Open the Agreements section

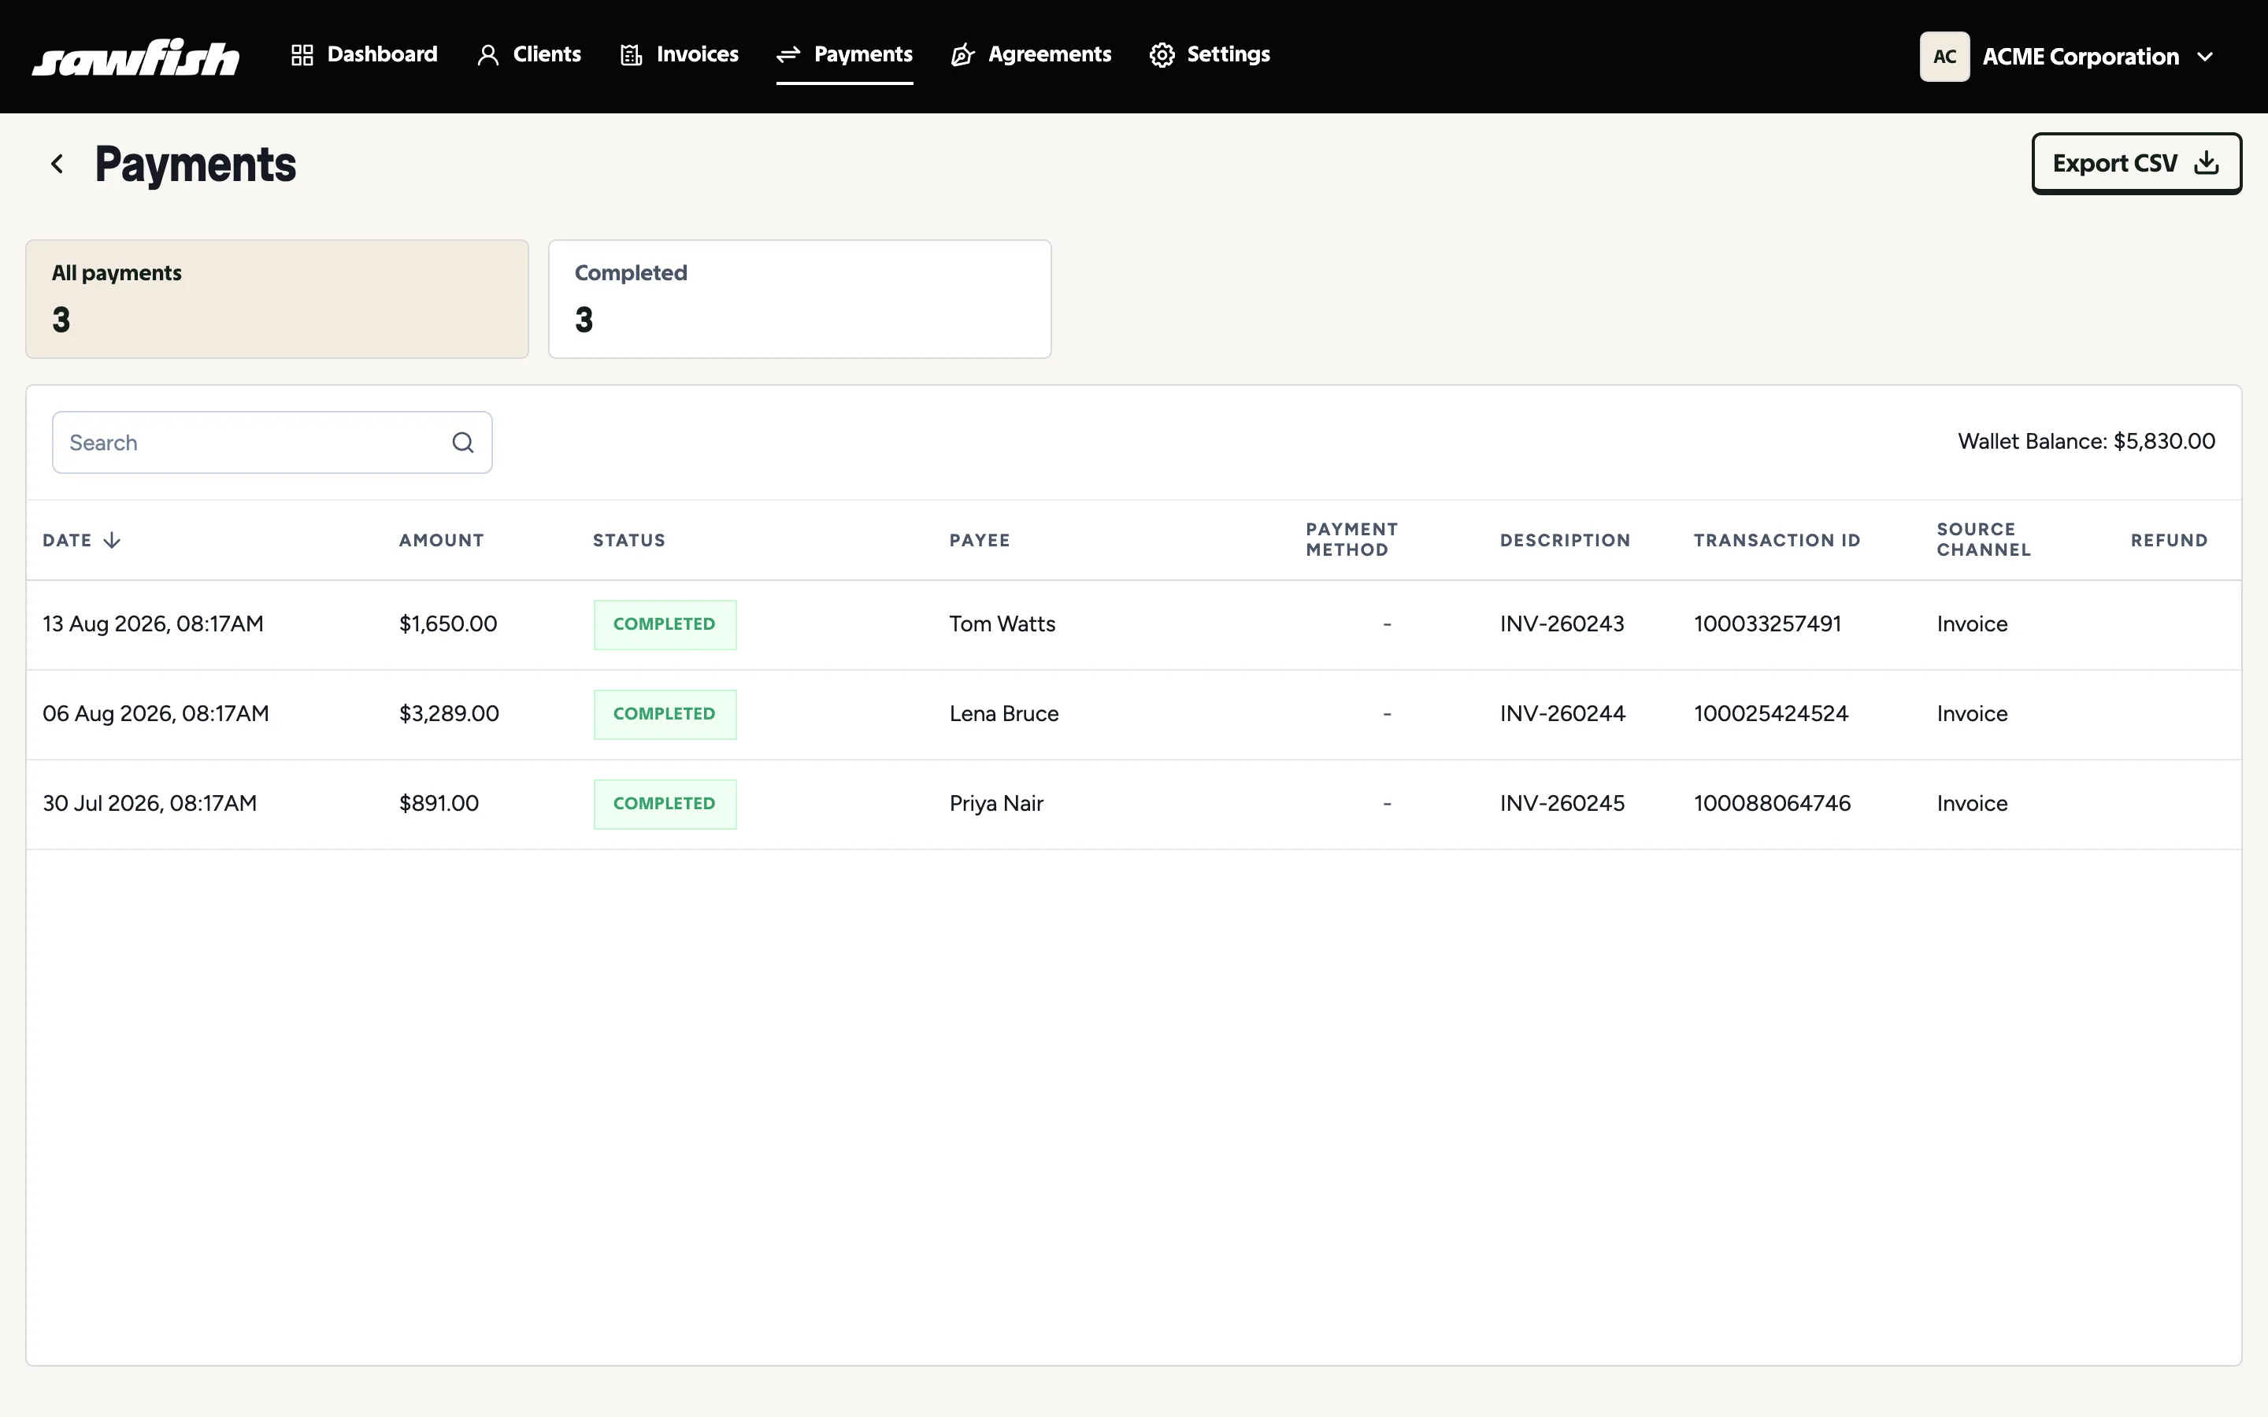[x=1031, y=55]
